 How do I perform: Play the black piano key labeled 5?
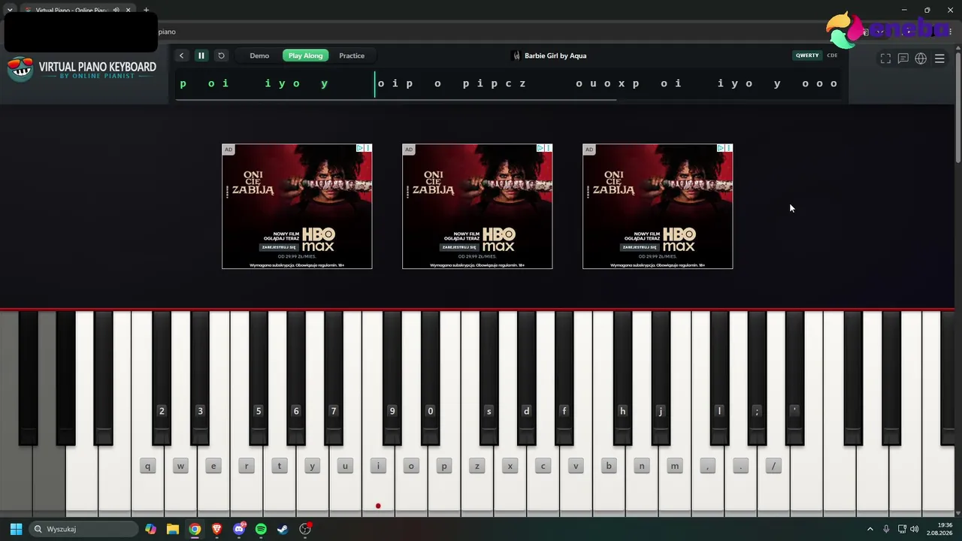click(x=259, y=378)
